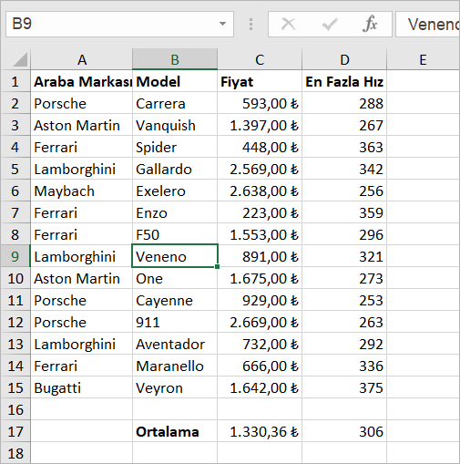Screen dimensions: 460x464
Task: Select the Bugatti cell
Action: (x=81, y=387)
